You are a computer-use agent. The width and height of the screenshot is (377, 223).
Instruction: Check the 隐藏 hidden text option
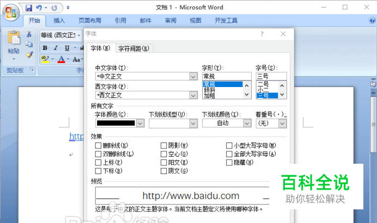[x=229, y=163]
